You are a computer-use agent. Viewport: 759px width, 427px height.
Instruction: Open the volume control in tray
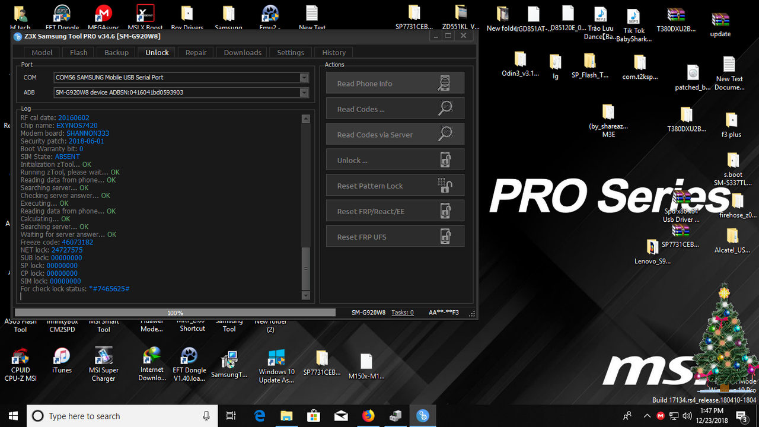[687, 416]
